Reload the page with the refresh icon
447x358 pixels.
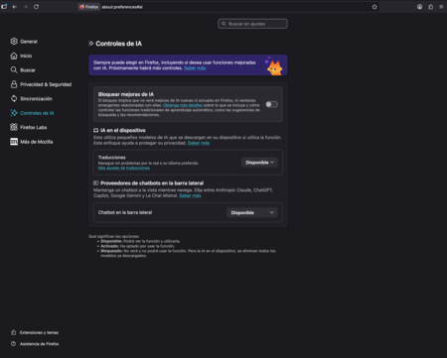coord(36,7)
